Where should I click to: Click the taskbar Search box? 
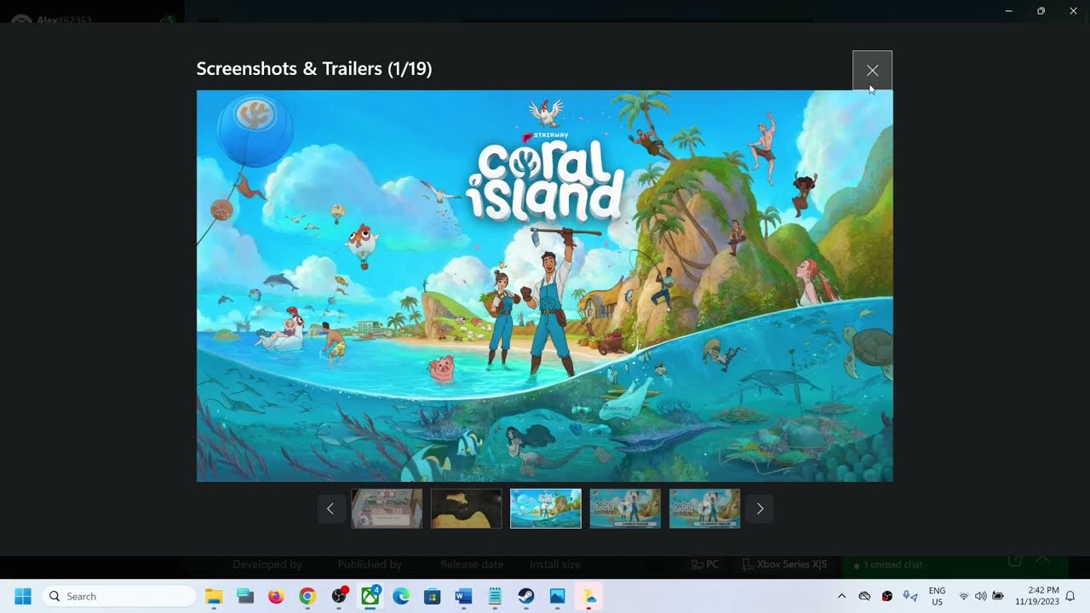(118, 596)
